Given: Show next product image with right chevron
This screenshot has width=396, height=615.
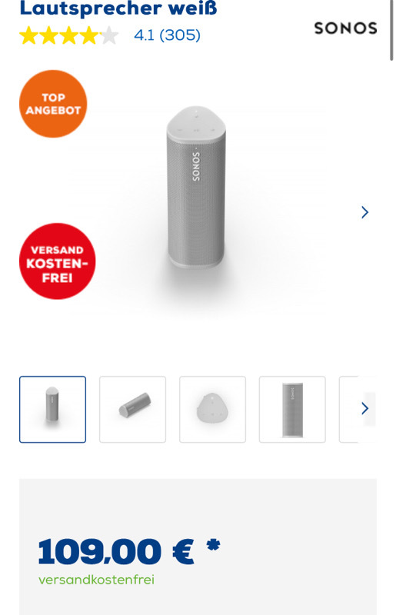Looking at the screenshot, I should point(365,212).
